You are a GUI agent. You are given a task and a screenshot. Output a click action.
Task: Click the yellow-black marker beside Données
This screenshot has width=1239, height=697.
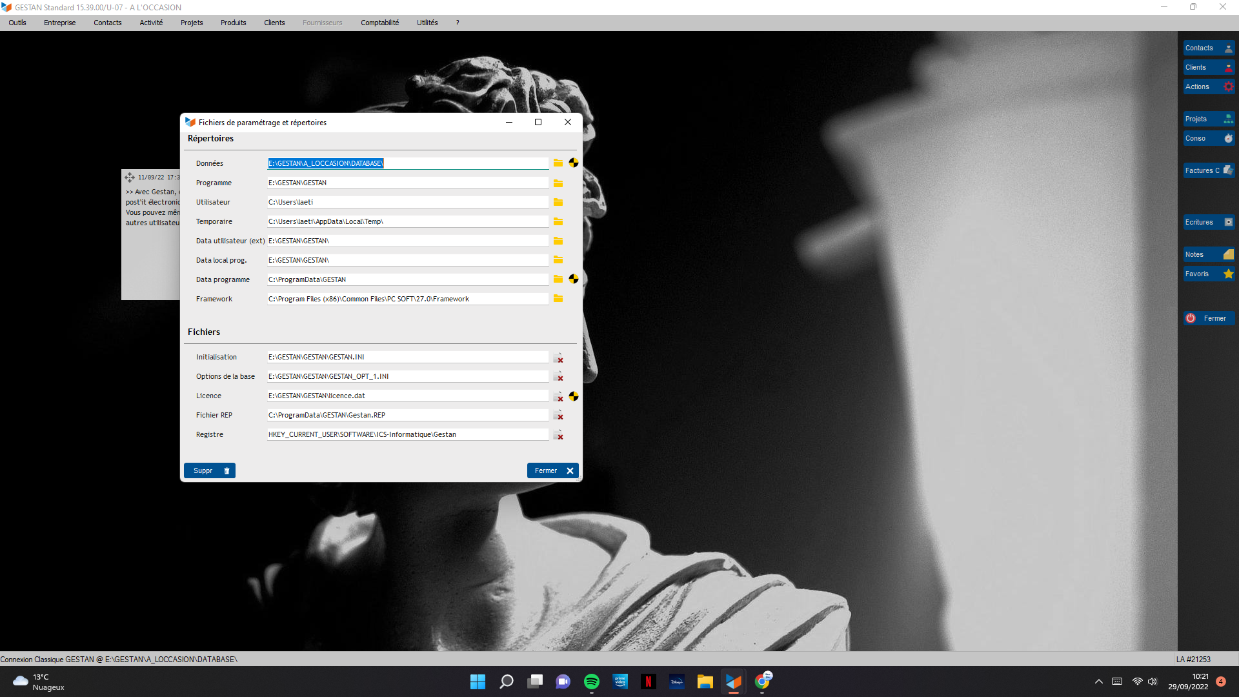[574, 163]
